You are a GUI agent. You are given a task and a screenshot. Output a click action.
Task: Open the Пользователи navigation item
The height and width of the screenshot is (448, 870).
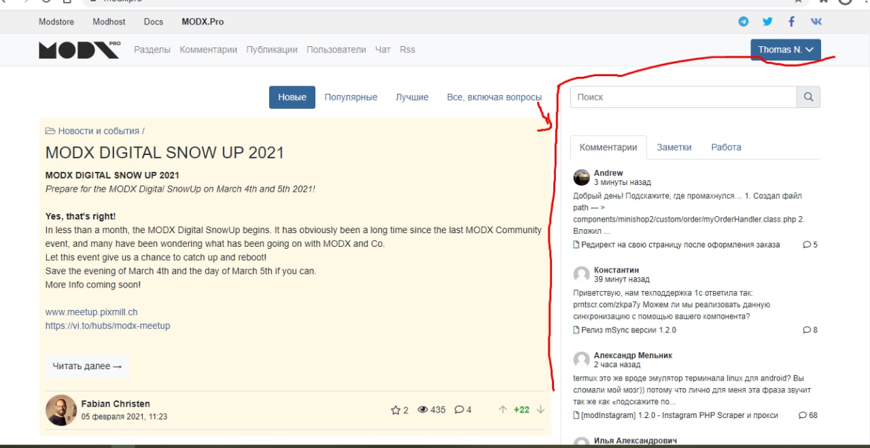[x=336, y=50]
